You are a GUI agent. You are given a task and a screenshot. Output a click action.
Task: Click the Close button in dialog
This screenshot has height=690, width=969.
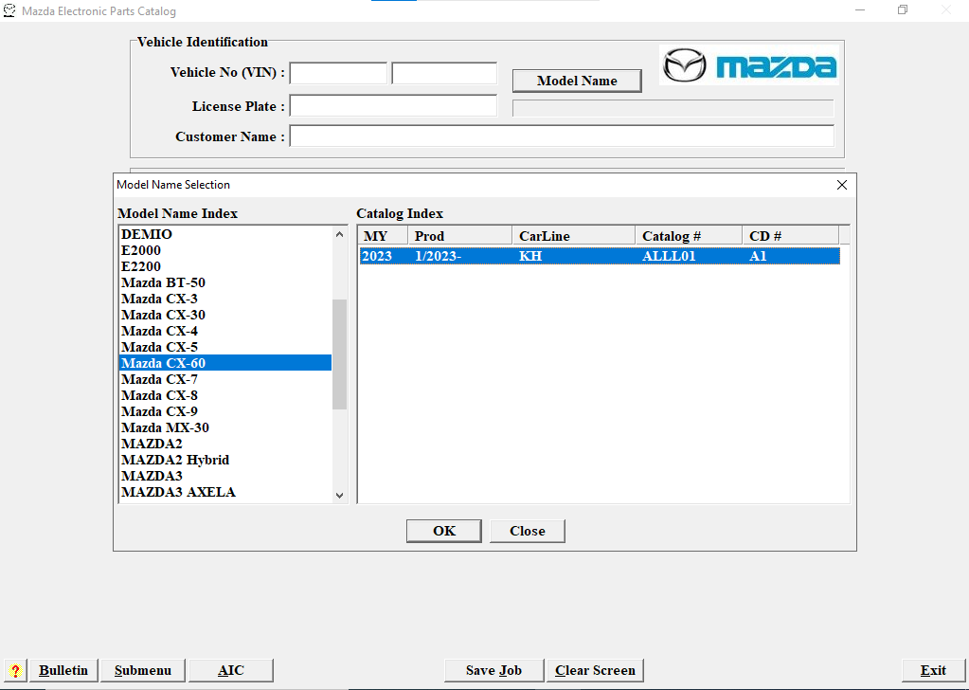(x=528, y=531)
